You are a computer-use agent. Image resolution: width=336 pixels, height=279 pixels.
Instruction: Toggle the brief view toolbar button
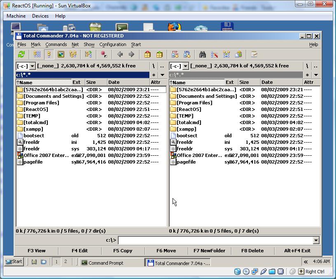point(37,54)
